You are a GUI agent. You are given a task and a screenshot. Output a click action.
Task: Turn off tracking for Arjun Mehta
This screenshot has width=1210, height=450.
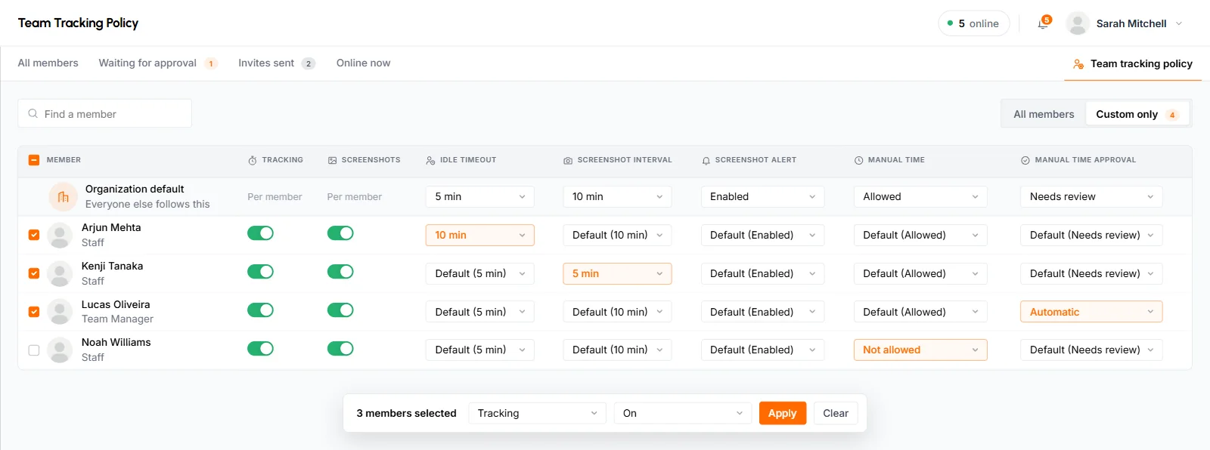click(260, 233)
